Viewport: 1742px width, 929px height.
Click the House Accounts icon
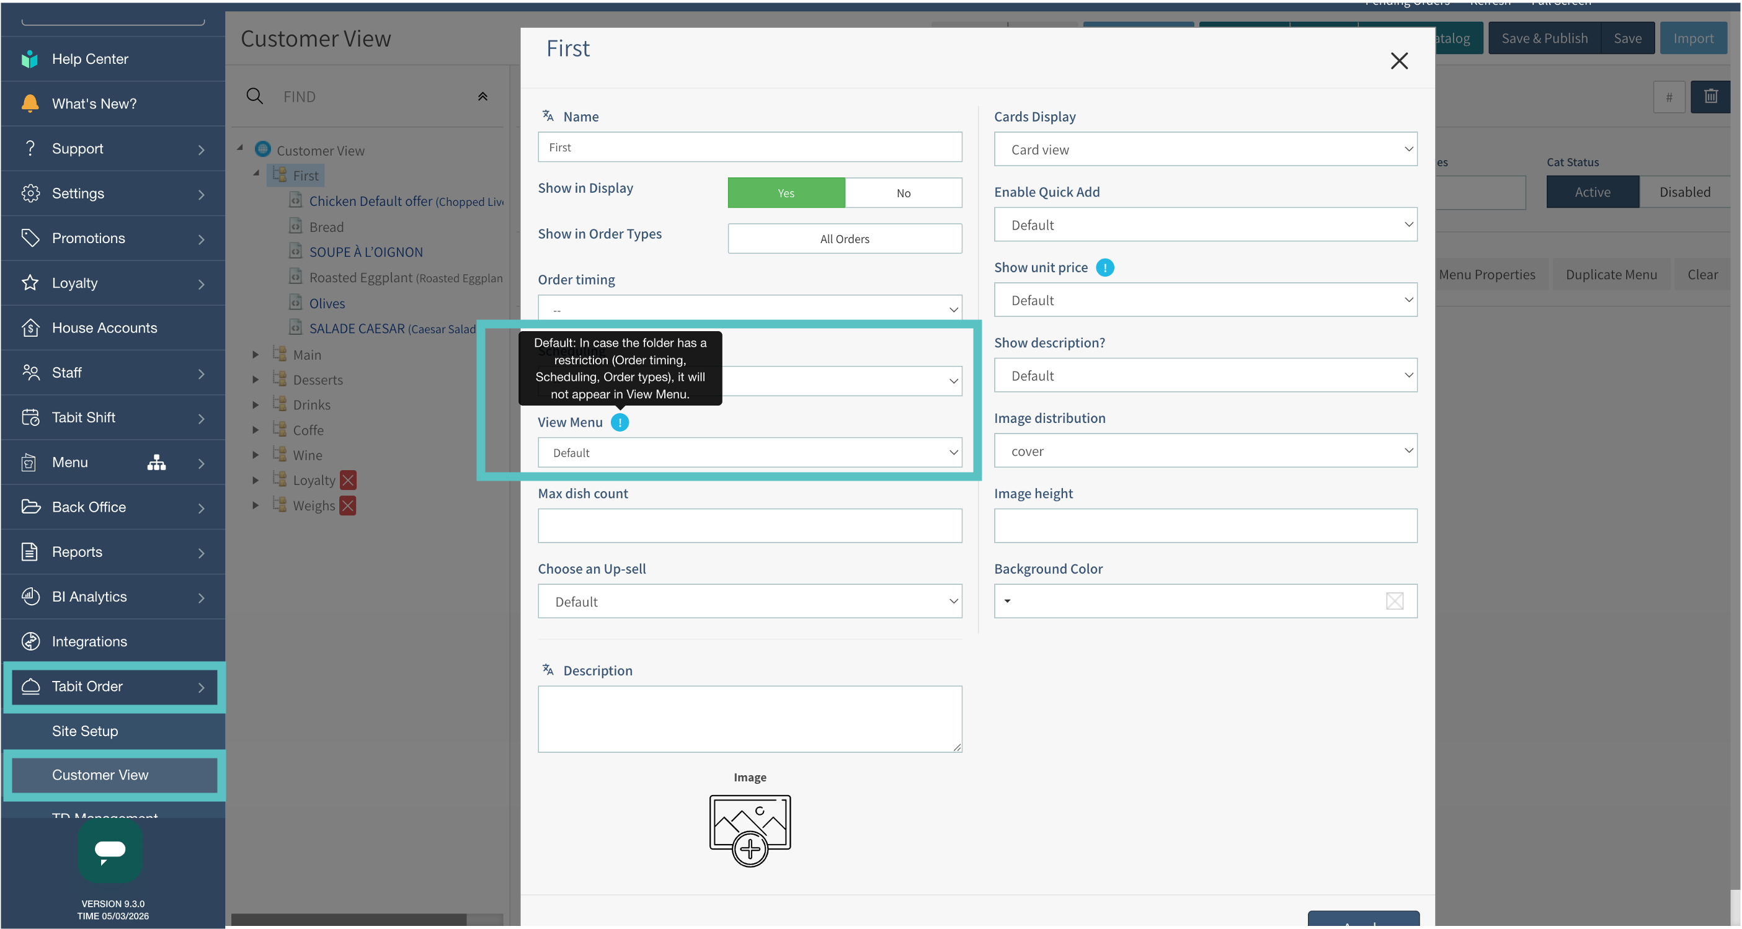pyautogui.click(x=30, y=328)
